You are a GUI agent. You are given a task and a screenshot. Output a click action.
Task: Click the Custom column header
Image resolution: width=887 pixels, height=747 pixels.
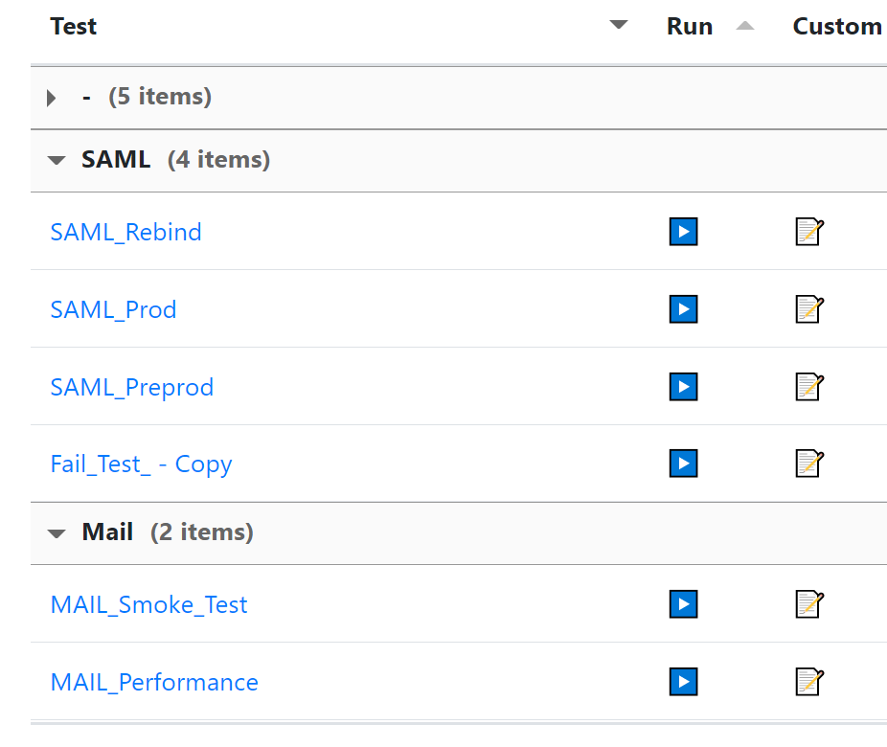[x=836, y=27]
